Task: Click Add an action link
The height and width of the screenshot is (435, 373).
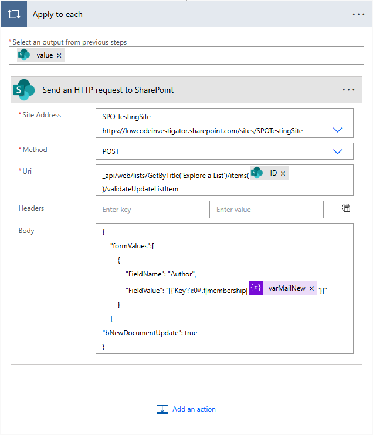Action: click(194, 409)
